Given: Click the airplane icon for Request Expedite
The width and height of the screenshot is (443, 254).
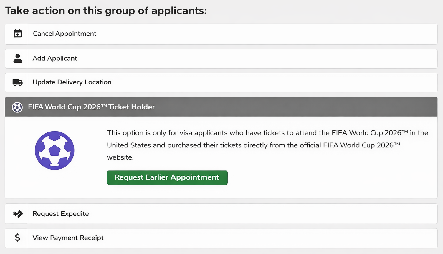Looking at the screenshot, I should coord(17,214).
